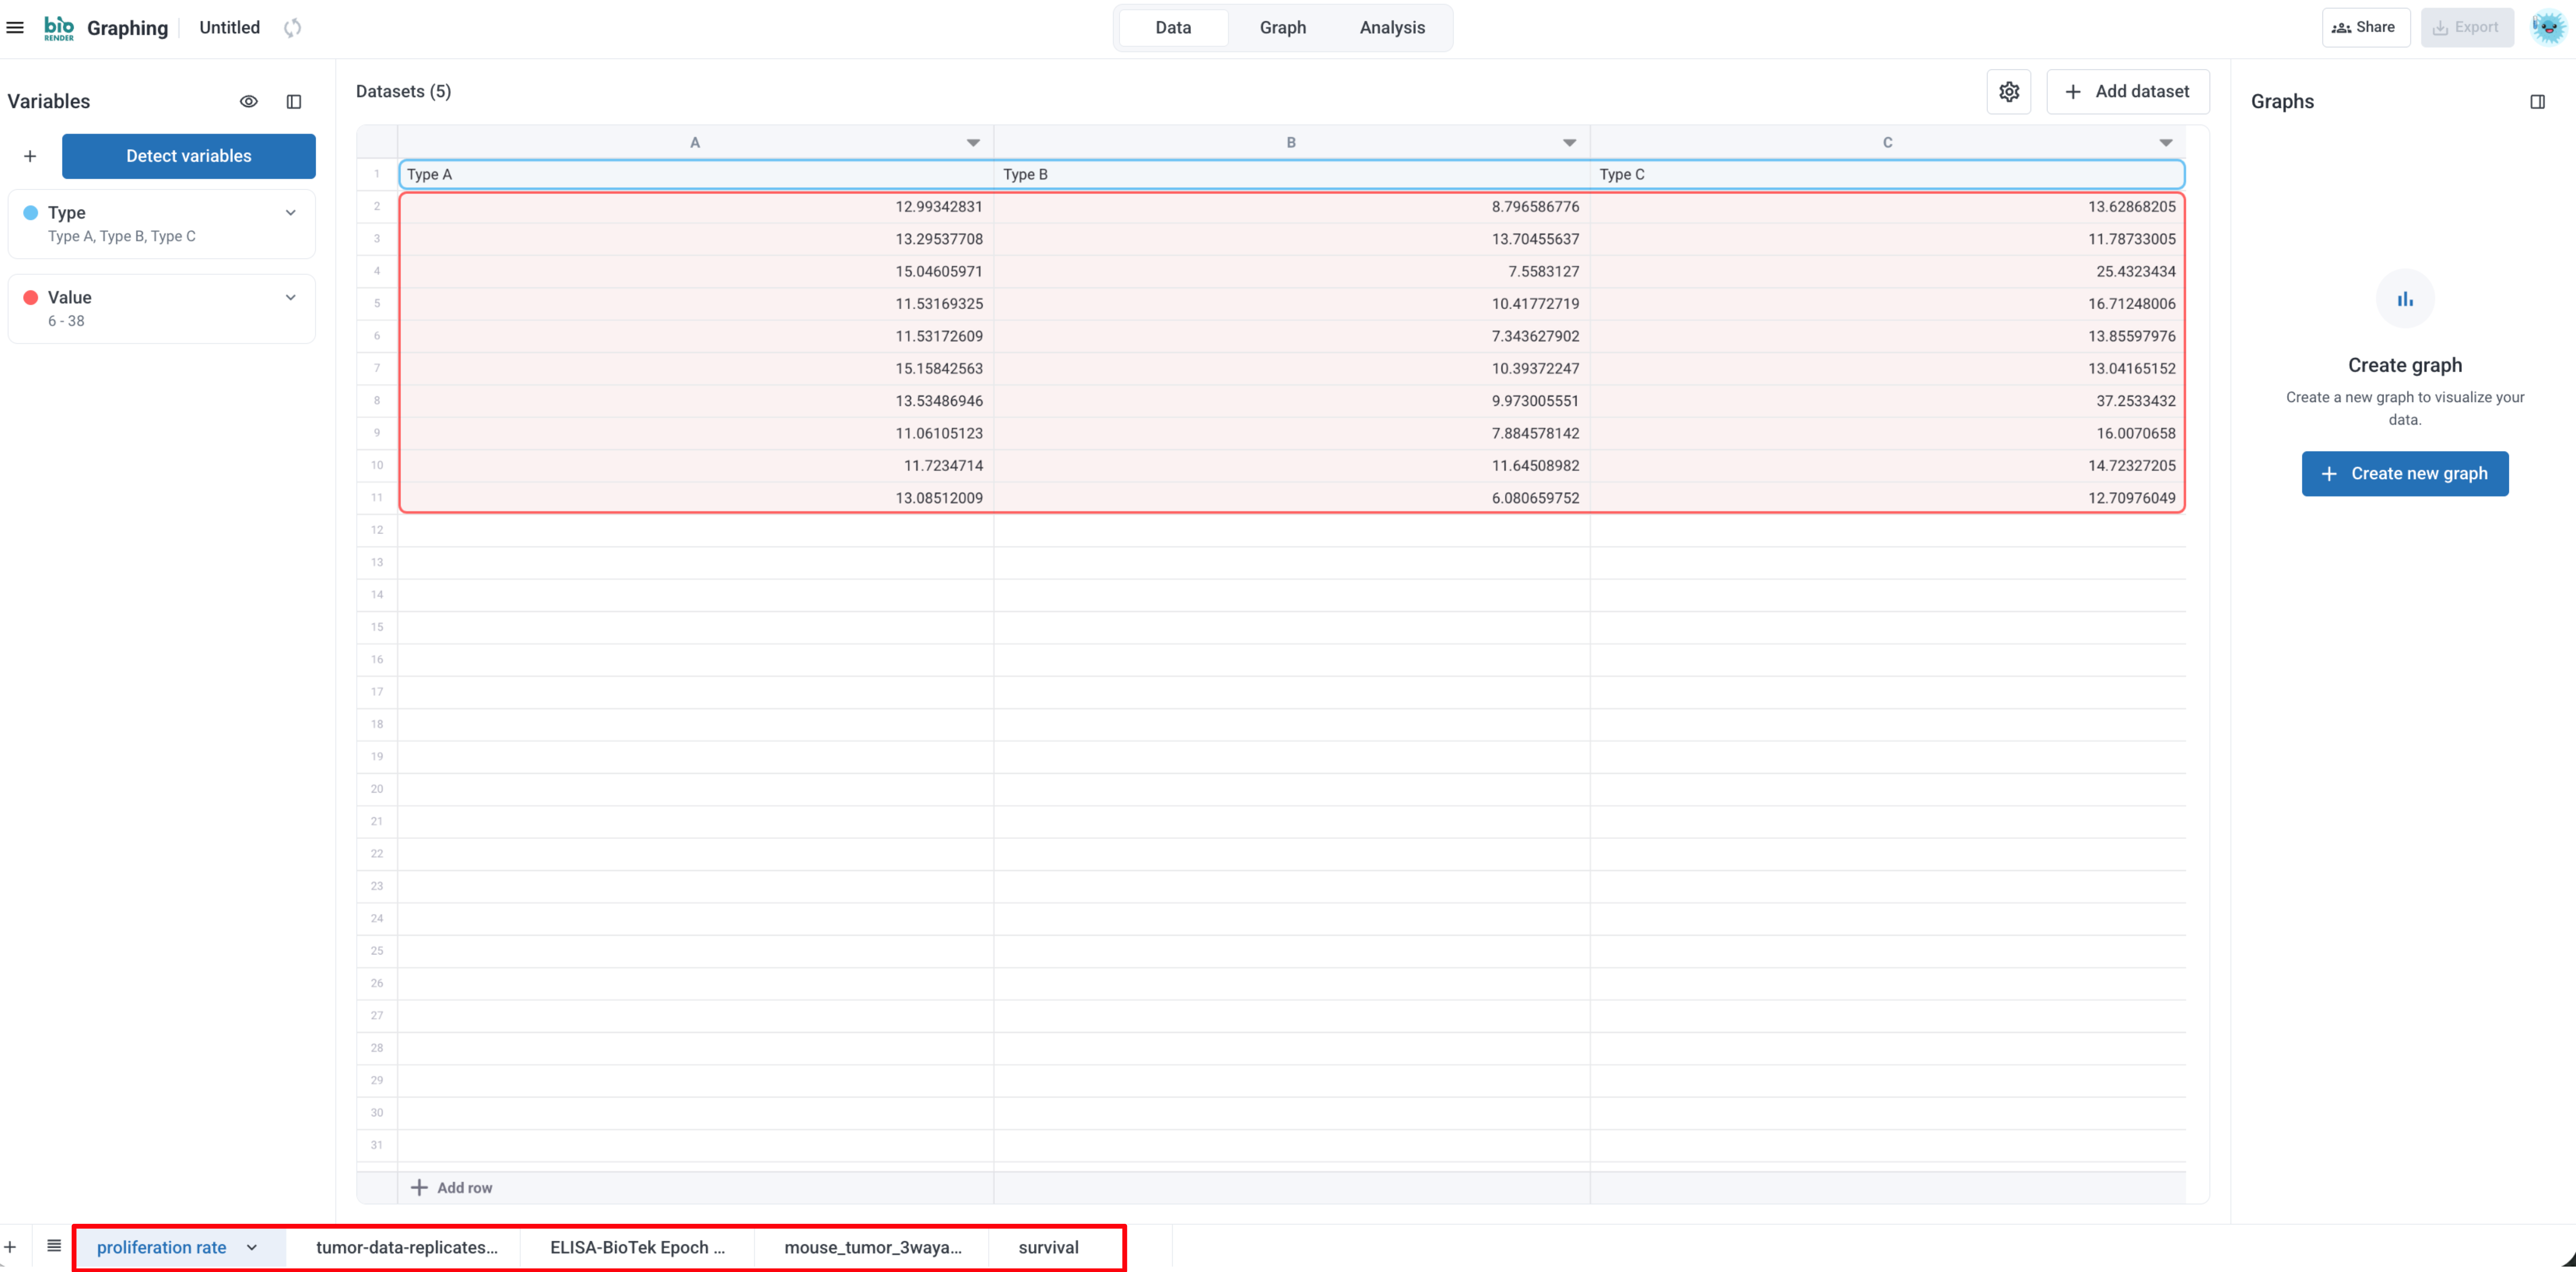This screenshot has height=1272, width=2576.
Task: Open column A dropdown menu
Action: click(973, 143)
